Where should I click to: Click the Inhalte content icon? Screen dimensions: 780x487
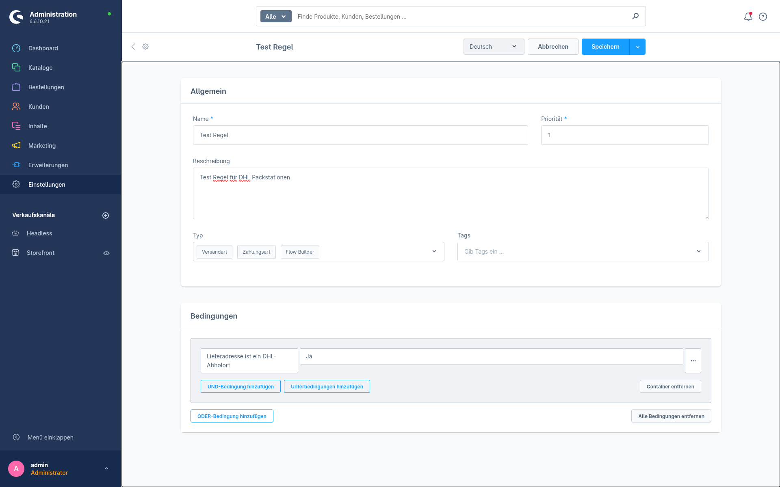(16, 126)
